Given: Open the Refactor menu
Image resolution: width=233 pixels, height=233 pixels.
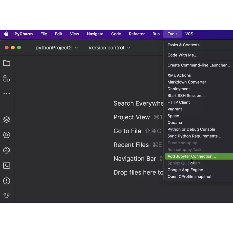Looking at the screenshot, I should 137,34.
